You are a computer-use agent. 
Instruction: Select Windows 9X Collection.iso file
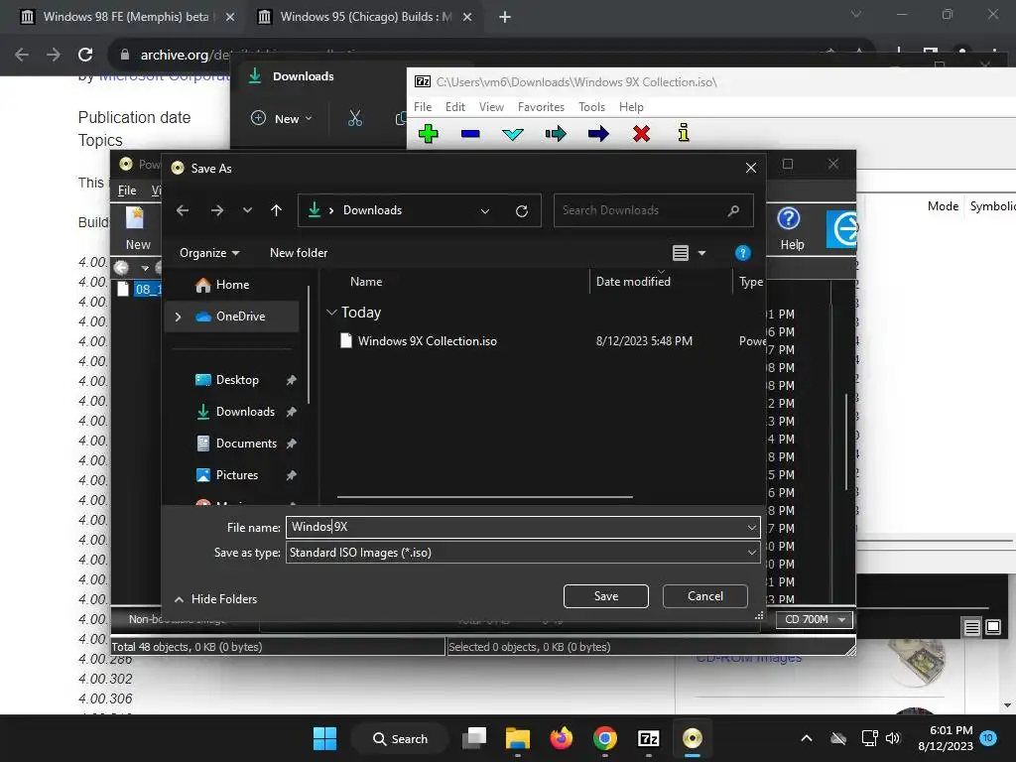click(x=427, y=341)
